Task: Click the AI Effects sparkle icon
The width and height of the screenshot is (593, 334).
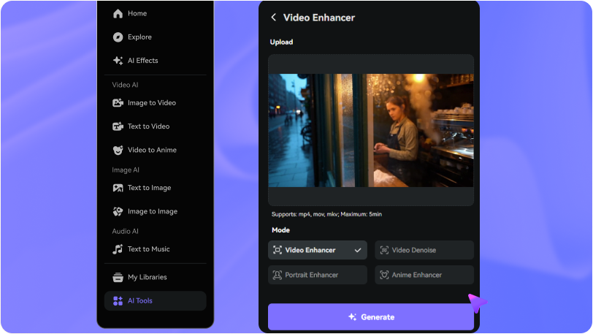Action: [118, 61]
